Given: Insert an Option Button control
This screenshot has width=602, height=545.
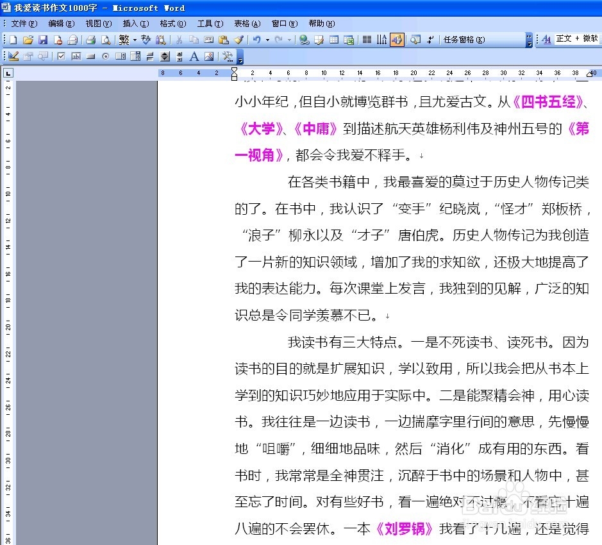Looking at the screenshot, I should pos(106,56).
